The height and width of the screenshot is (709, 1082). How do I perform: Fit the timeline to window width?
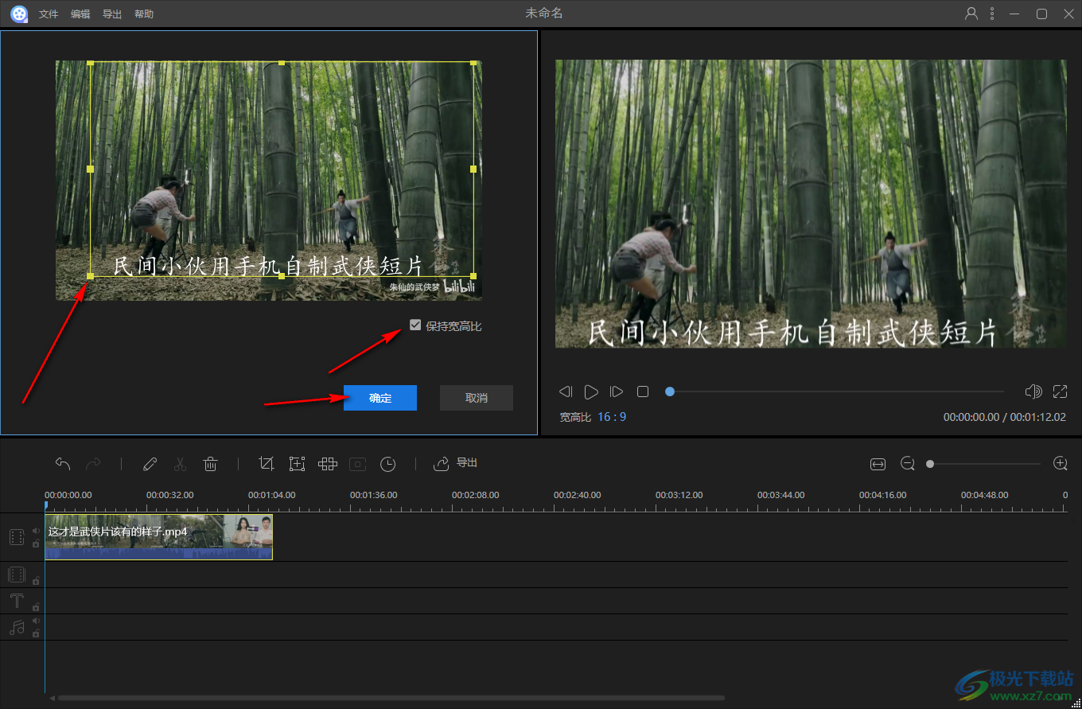(x=878, y=464)
